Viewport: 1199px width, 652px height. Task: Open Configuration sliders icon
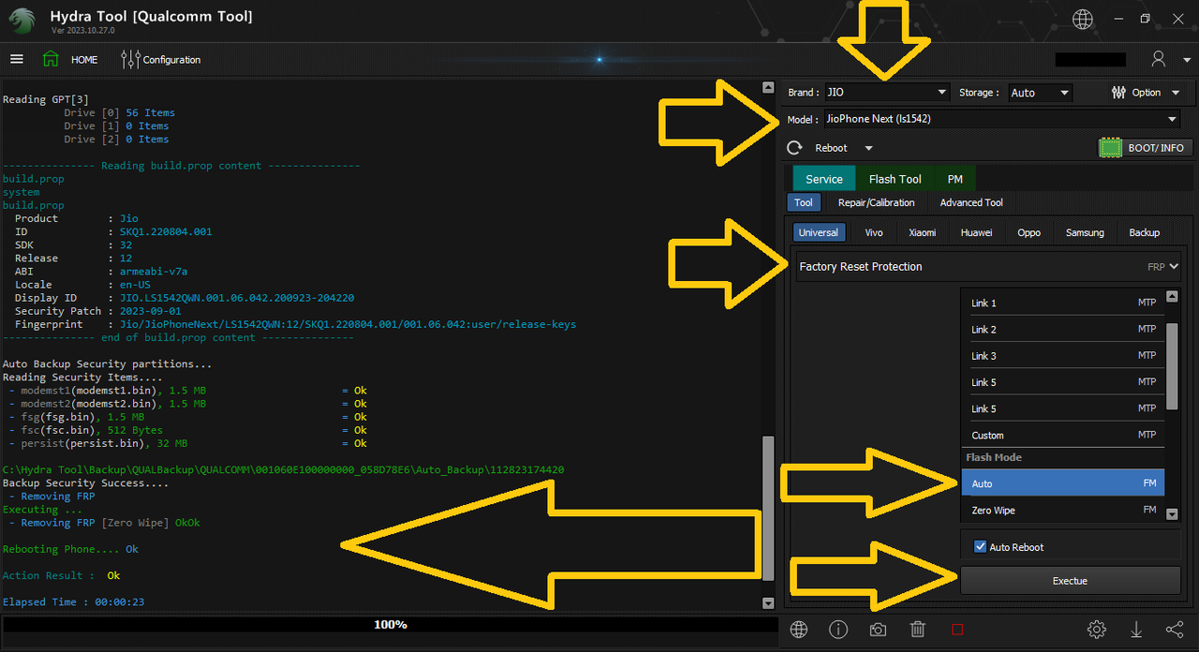pos(131,59)
